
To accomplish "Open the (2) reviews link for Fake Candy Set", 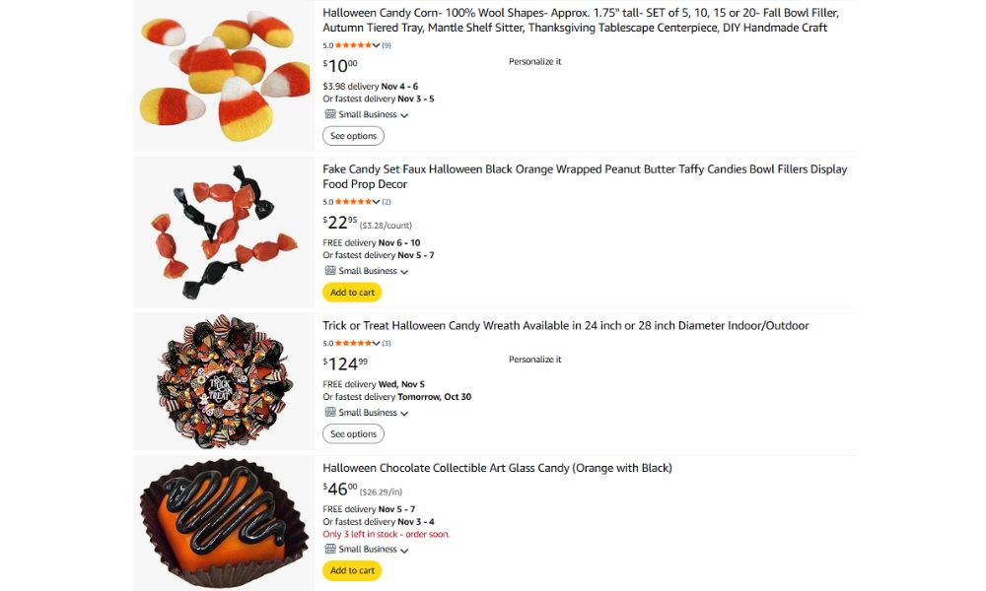I will point(387,201).
